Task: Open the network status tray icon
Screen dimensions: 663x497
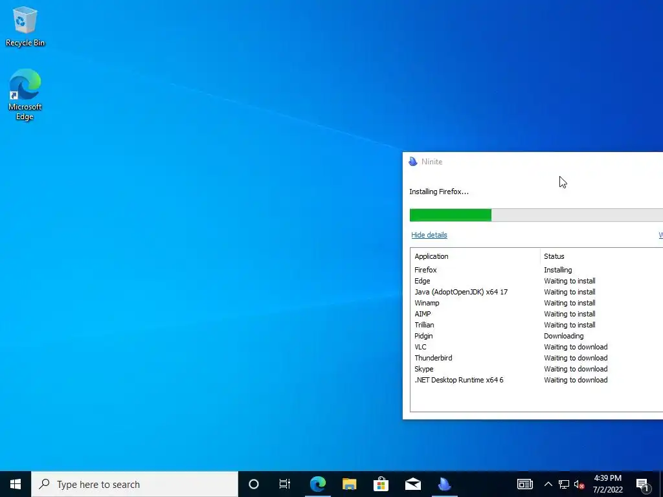Action: point(564,484)
